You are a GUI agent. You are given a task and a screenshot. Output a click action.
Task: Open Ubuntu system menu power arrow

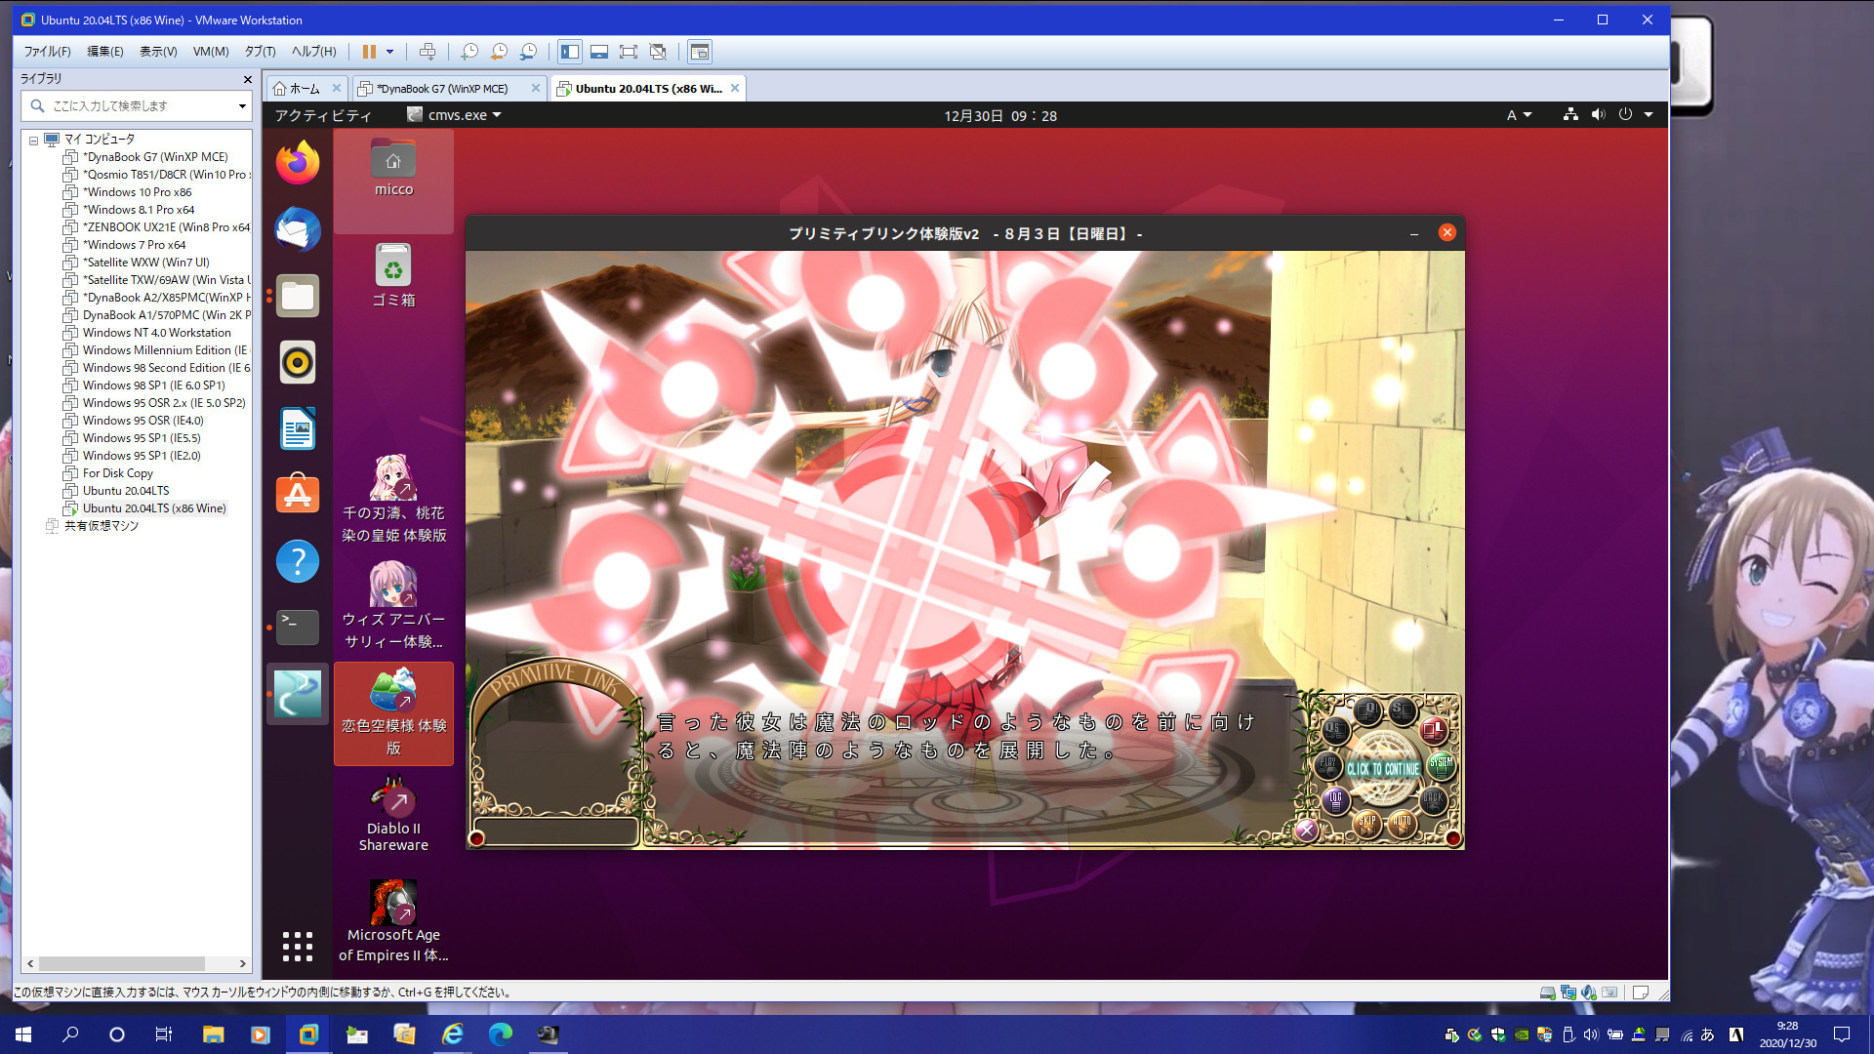tap(1649, 115)
